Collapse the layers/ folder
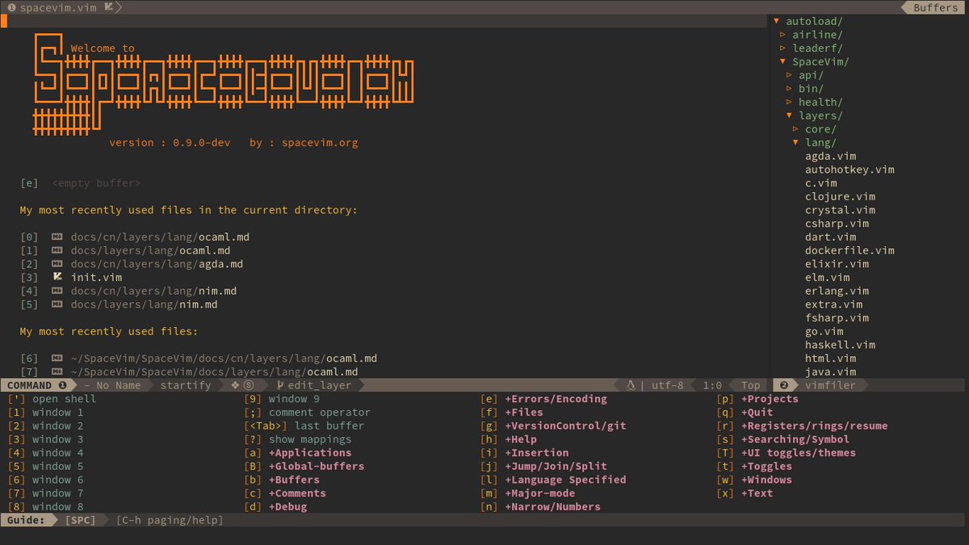The height and width of the screenshot is (545, 969). (x=789, y=115)
